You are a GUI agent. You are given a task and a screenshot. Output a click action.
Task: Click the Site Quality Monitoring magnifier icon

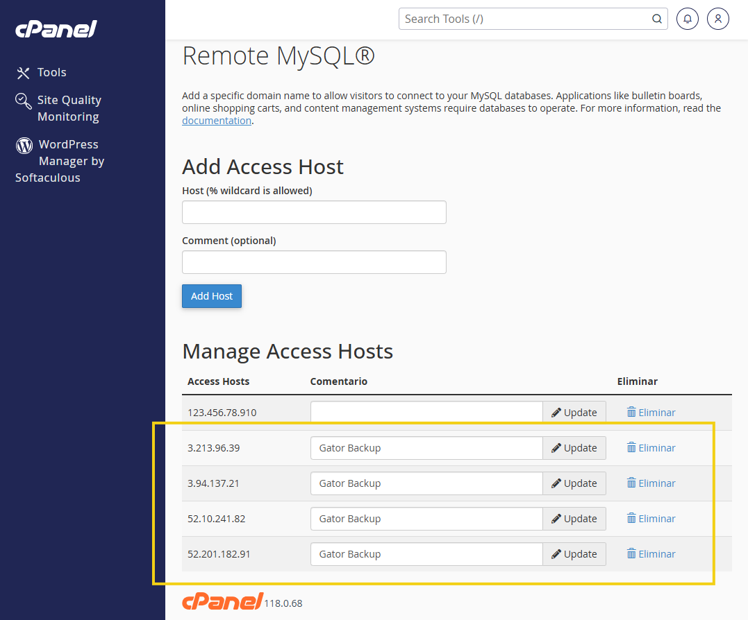click(24, 101)
